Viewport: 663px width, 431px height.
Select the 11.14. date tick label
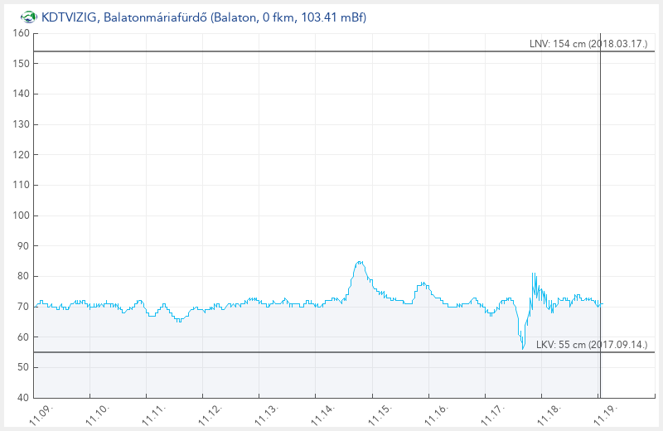322,413
